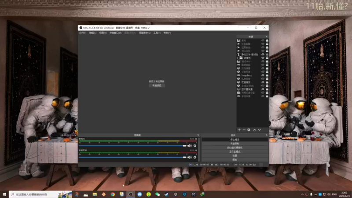Screen dimensions: 352x198
Task: Click the 退出 button in controls
Action: pos(235,160)
